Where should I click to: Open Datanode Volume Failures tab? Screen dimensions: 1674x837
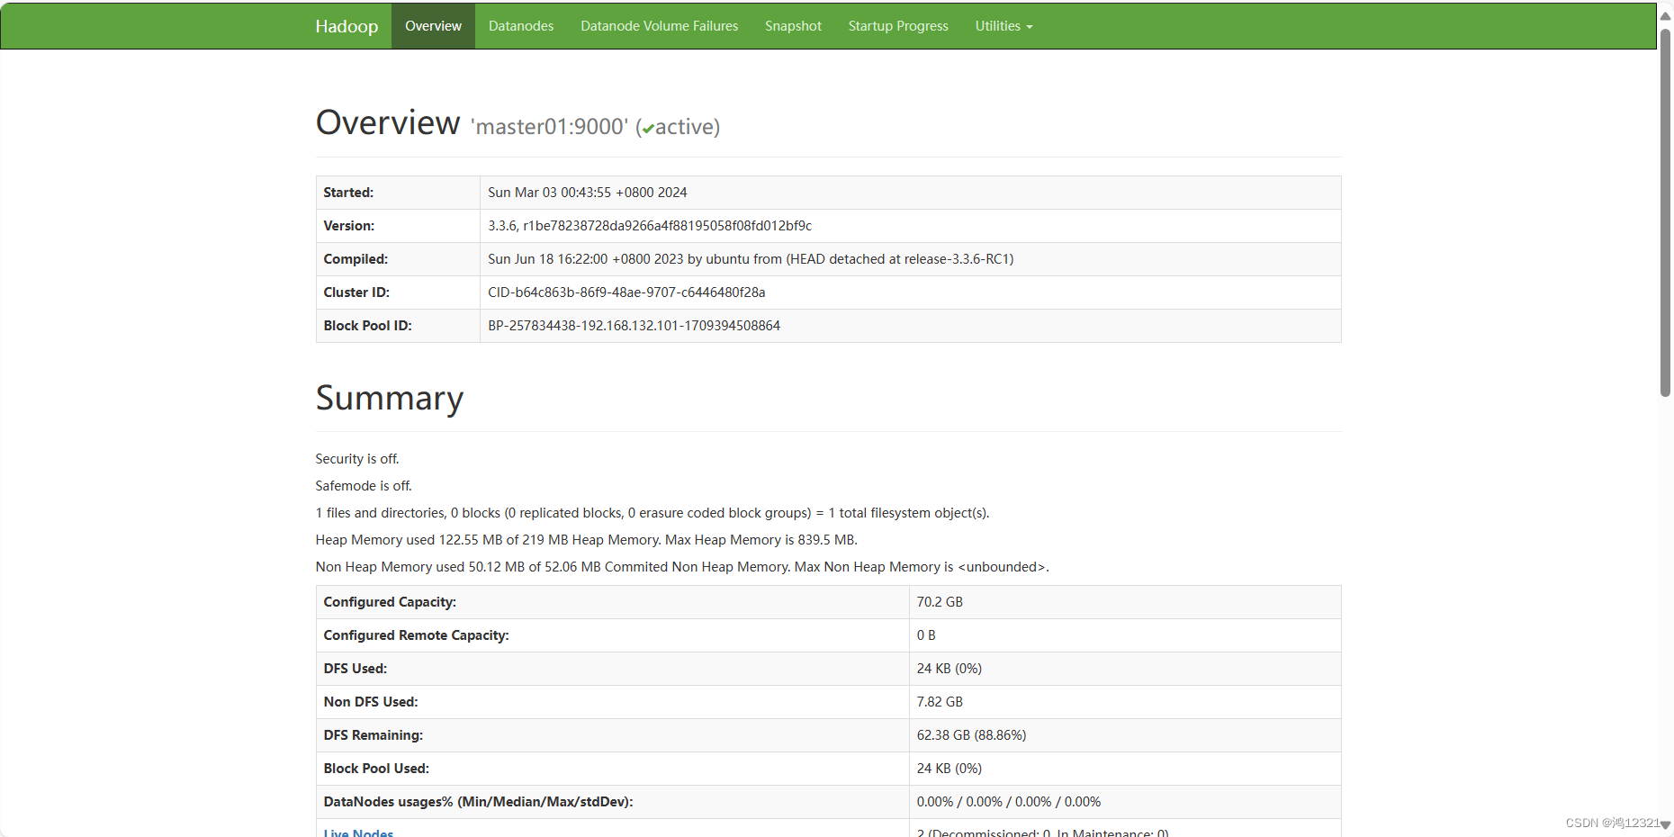[x=659, y=26]
